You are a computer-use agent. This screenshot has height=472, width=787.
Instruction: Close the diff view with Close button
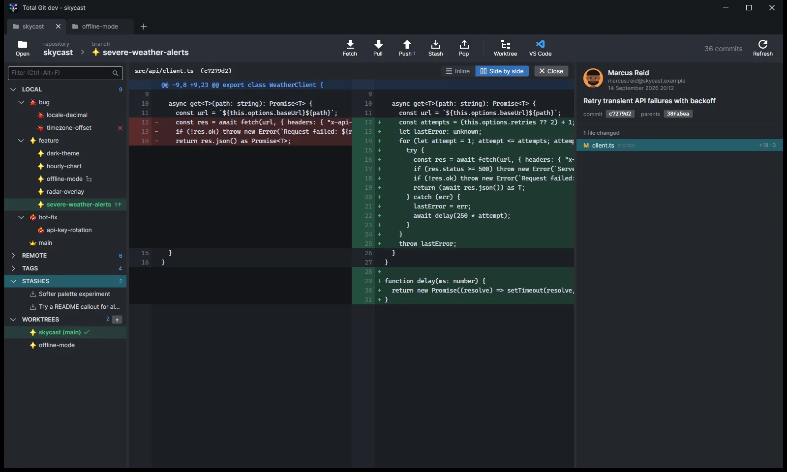point(551,71)
